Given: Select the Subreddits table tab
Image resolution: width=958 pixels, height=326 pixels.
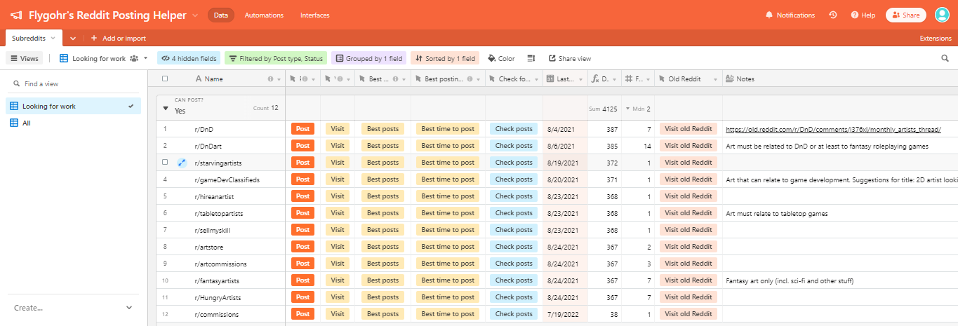Looking at the screenshot, I should [34, 38].
